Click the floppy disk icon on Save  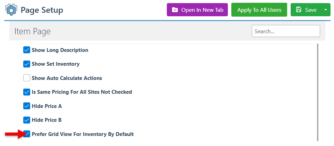299,10
